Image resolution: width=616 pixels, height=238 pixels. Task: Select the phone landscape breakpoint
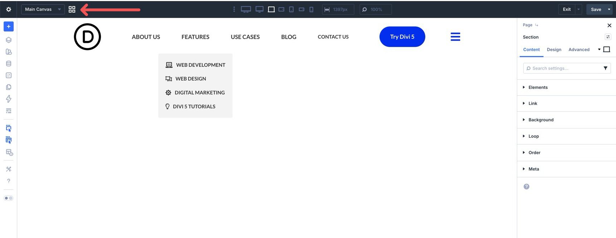pos(302,9)
